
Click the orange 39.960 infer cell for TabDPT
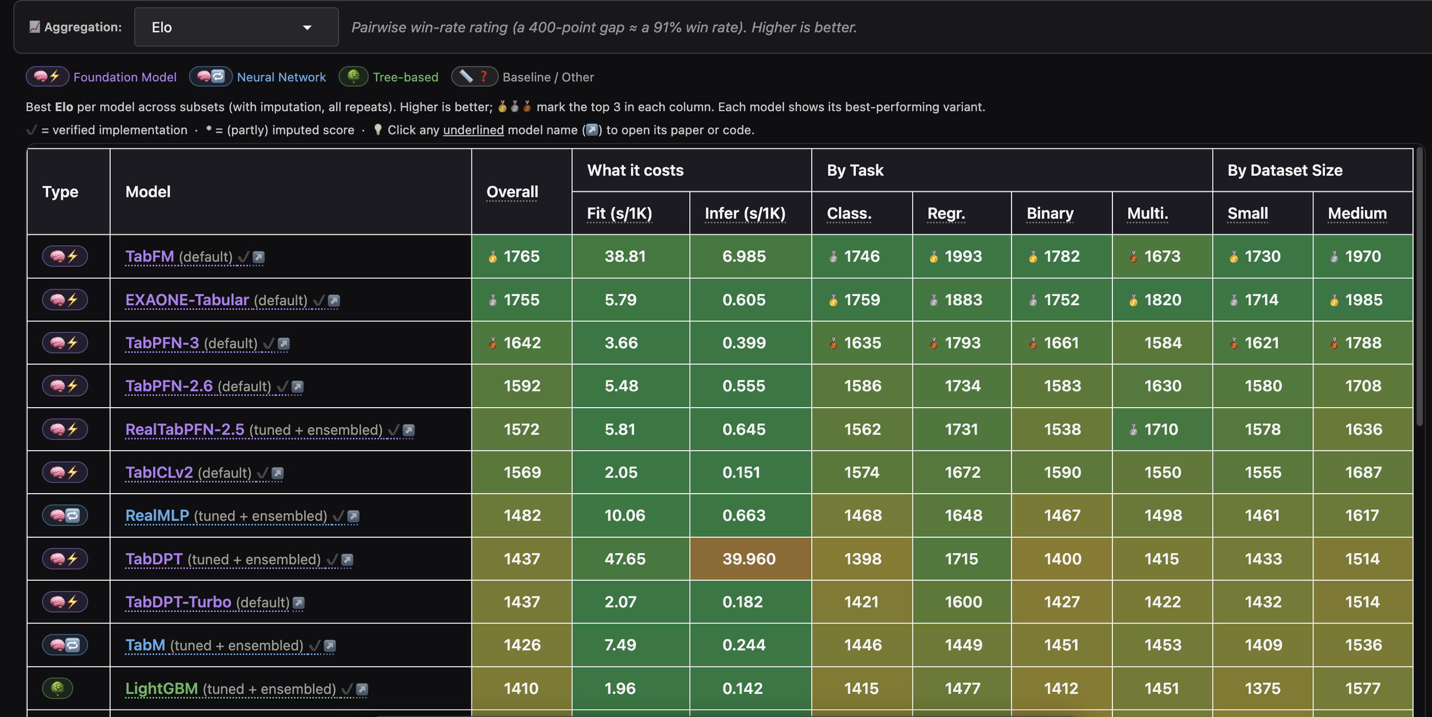point(750,558)
